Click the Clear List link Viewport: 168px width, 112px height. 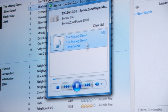tap(98, 25)
